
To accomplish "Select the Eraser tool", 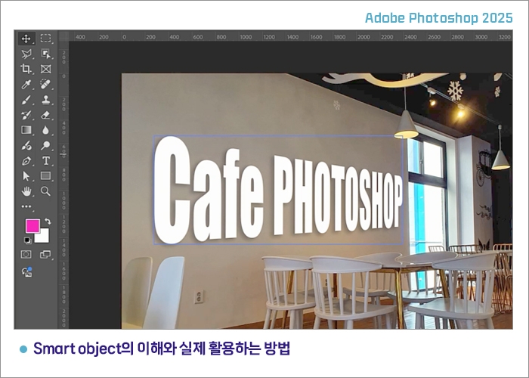I will [45, 115].
